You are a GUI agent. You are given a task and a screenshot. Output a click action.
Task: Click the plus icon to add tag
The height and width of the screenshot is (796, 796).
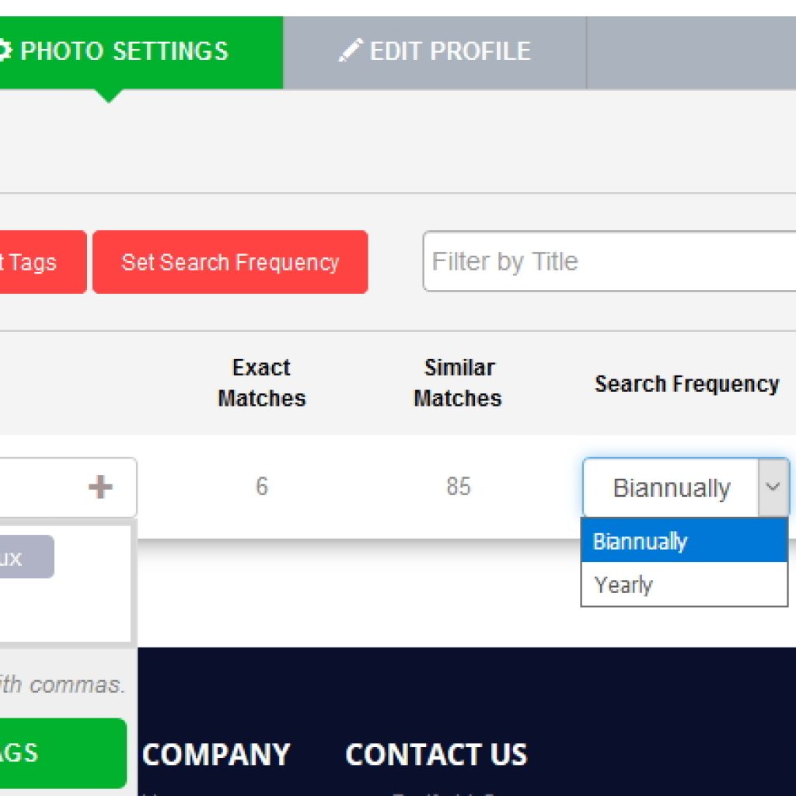point(100,487)
